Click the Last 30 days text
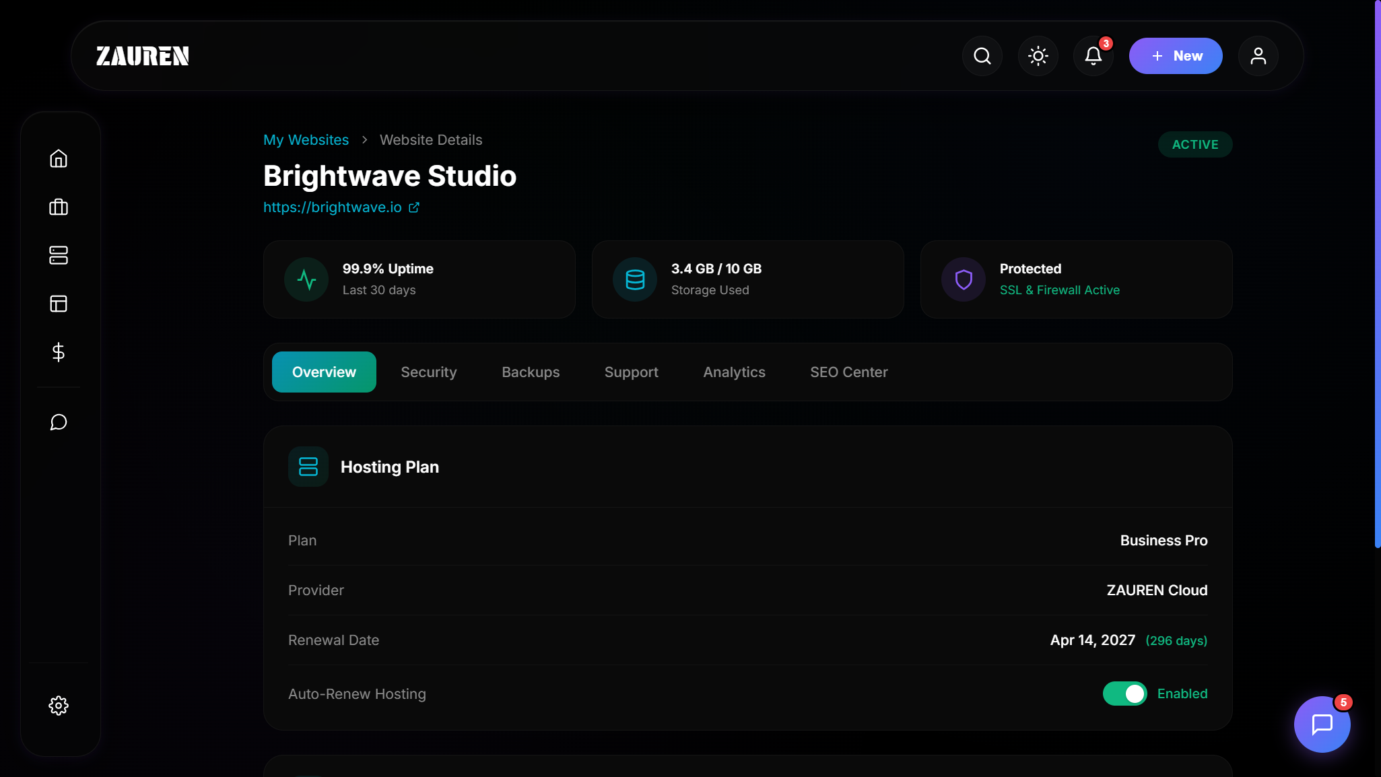 379,290
